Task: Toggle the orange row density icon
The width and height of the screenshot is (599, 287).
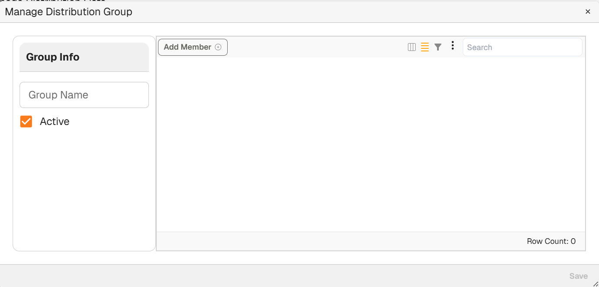Action: click(x=425, y=47)
